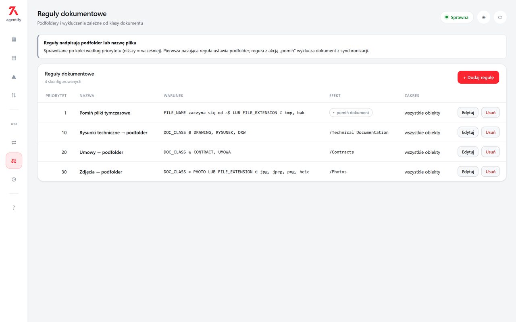Click the red Dodaj regułę button
Viewport: 516px width, 322px height.
(478, 77)
